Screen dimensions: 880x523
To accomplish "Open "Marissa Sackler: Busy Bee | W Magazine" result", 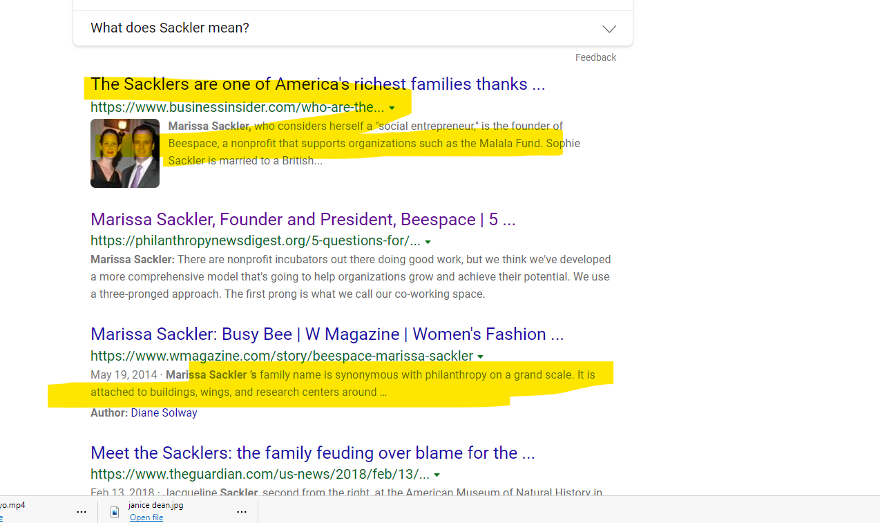I will pos(327,334).
